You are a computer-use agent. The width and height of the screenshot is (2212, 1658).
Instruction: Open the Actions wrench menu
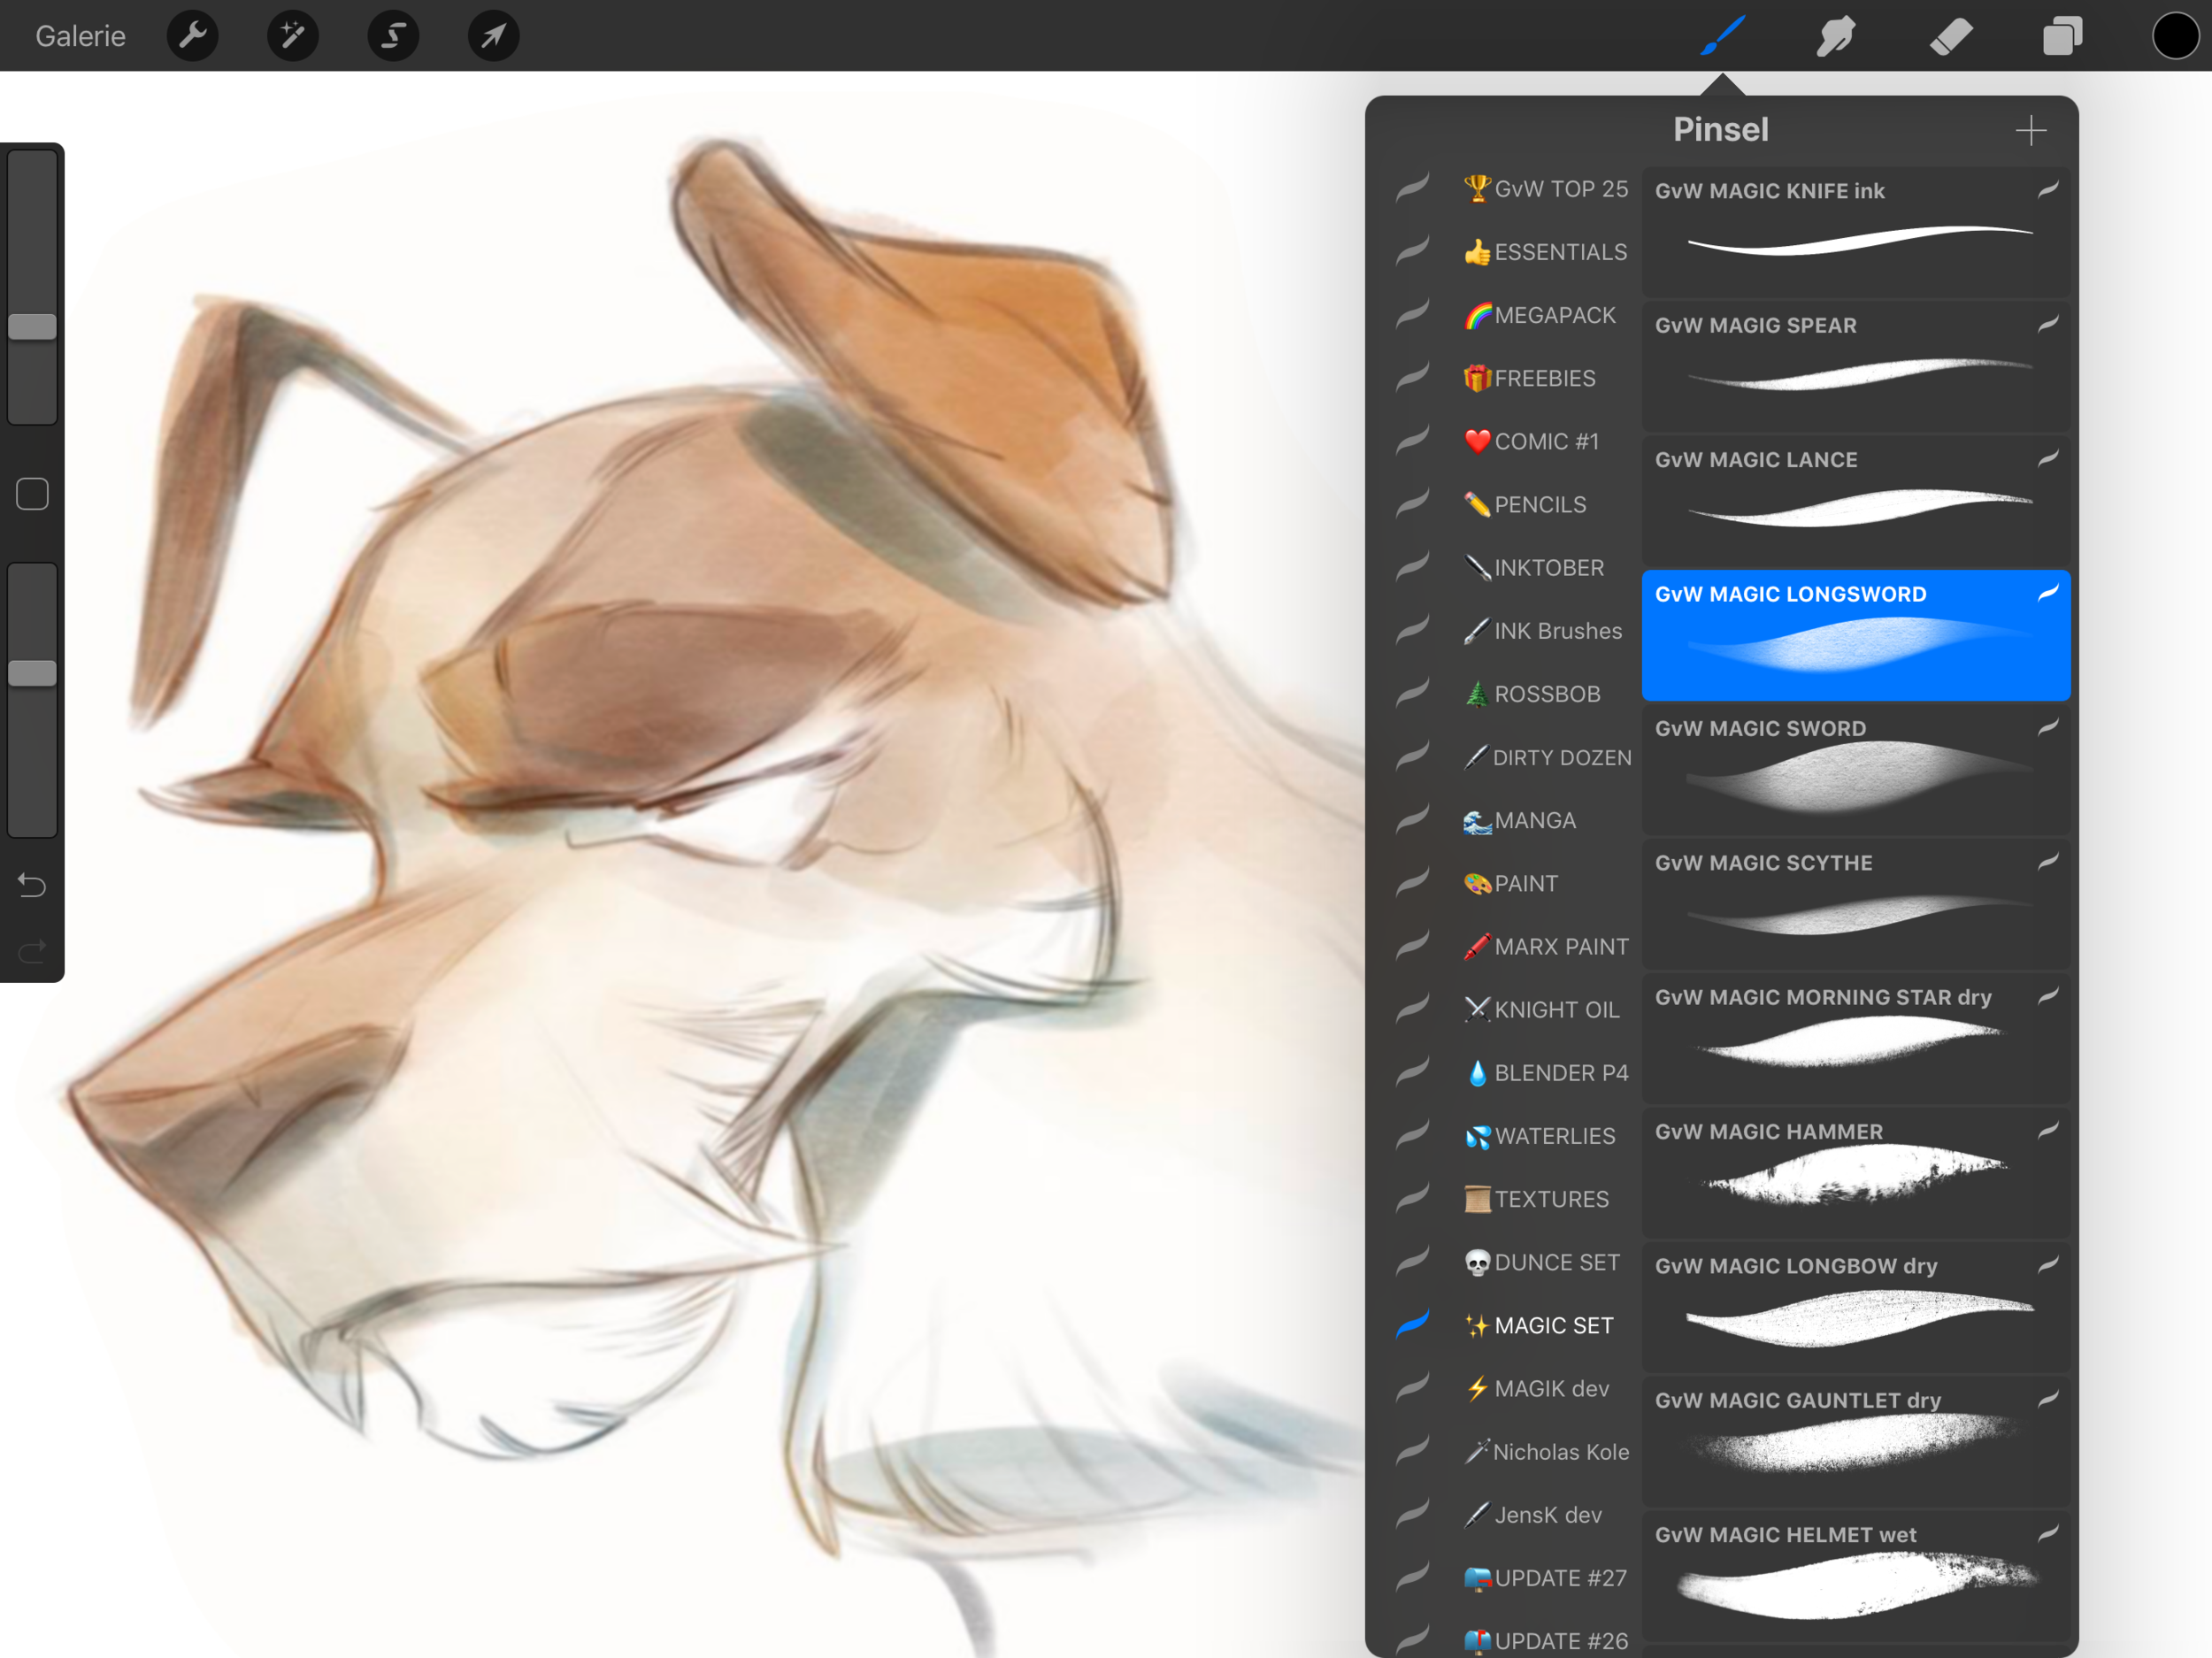tap(192, 36)
